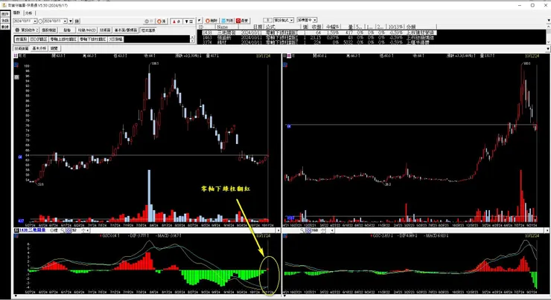Select the 技術面 tab button

[105, 30]
